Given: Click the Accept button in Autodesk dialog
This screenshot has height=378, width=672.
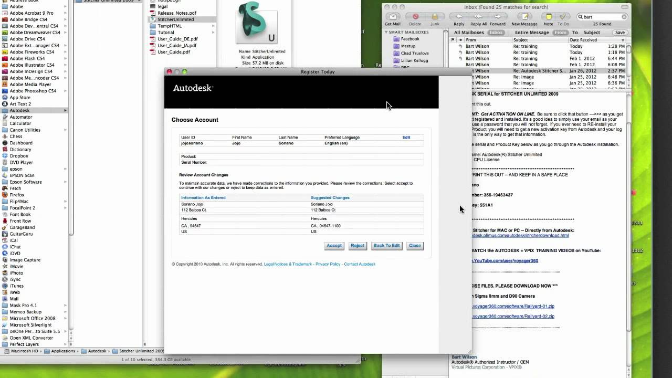Looking at the screenshot, I should [x=334, y=246].
